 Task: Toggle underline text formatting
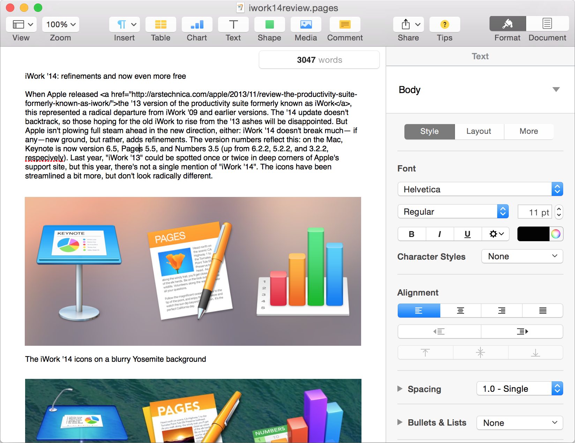coord(467,234)
